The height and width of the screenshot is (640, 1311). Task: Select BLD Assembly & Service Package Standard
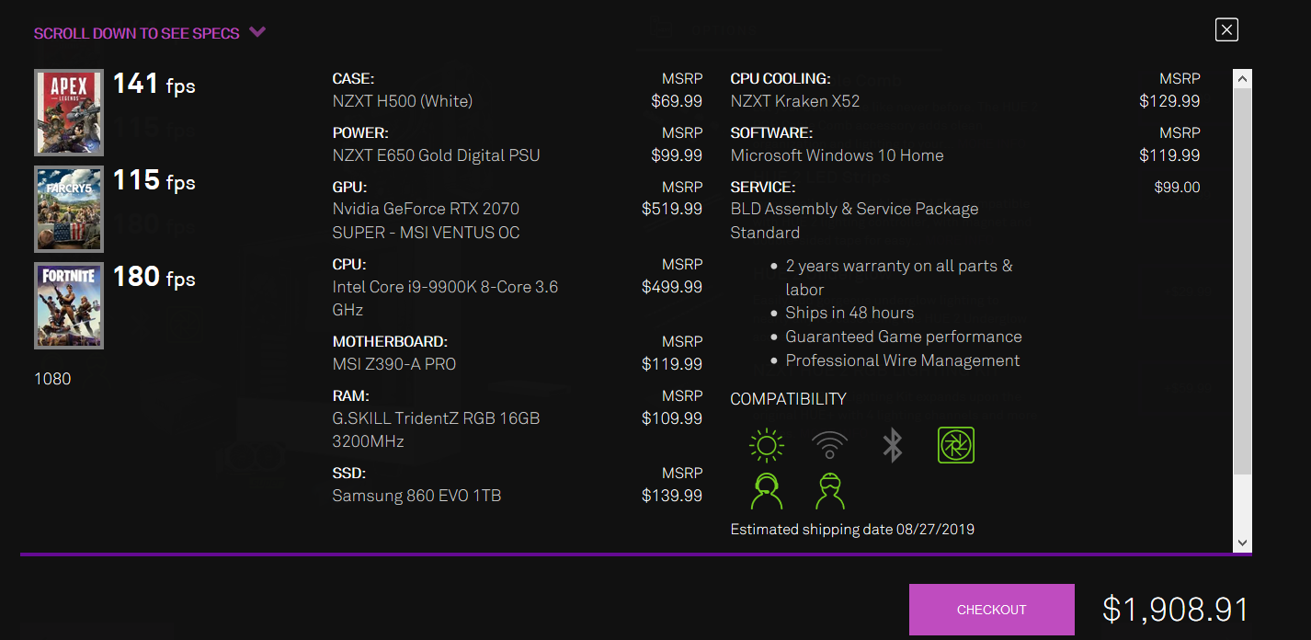855,221
